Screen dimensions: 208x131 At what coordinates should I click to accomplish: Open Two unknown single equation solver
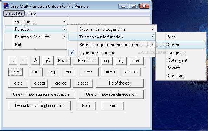(x=39, y=106)
